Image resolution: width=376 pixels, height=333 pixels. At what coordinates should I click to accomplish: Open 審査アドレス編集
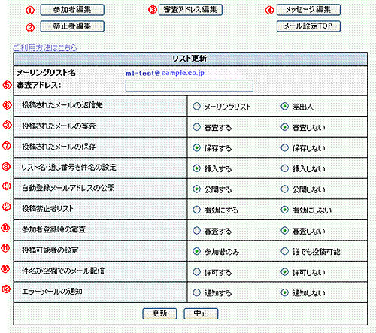pos(190,10)
